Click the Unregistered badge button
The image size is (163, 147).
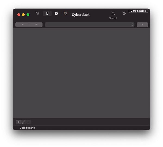tap(138, 11)
